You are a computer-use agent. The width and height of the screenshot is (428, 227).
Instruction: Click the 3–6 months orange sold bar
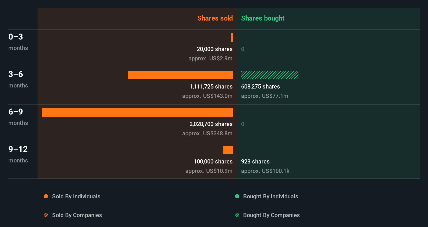coord(180,75)
